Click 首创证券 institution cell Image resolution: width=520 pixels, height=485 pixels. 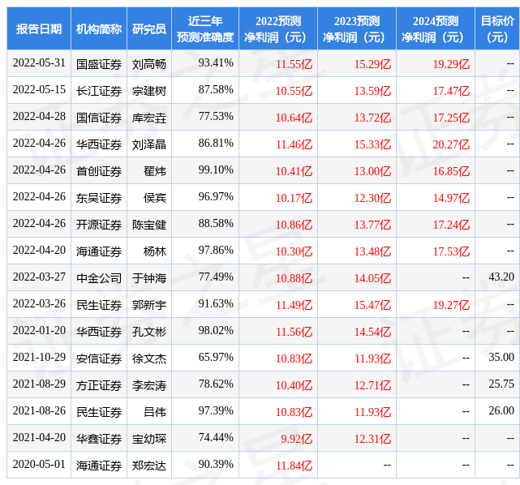tap(99, 171)
